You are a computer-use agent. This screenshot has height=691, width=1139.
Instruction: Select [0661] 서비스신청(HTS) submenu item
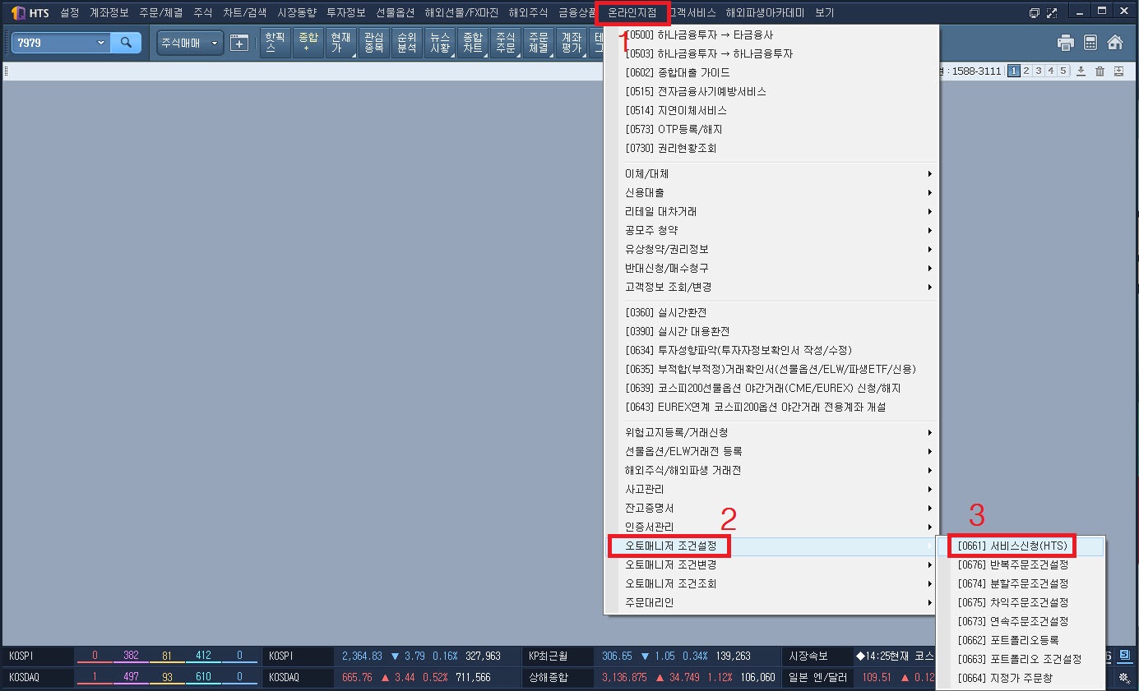[x=1012, y=546]
